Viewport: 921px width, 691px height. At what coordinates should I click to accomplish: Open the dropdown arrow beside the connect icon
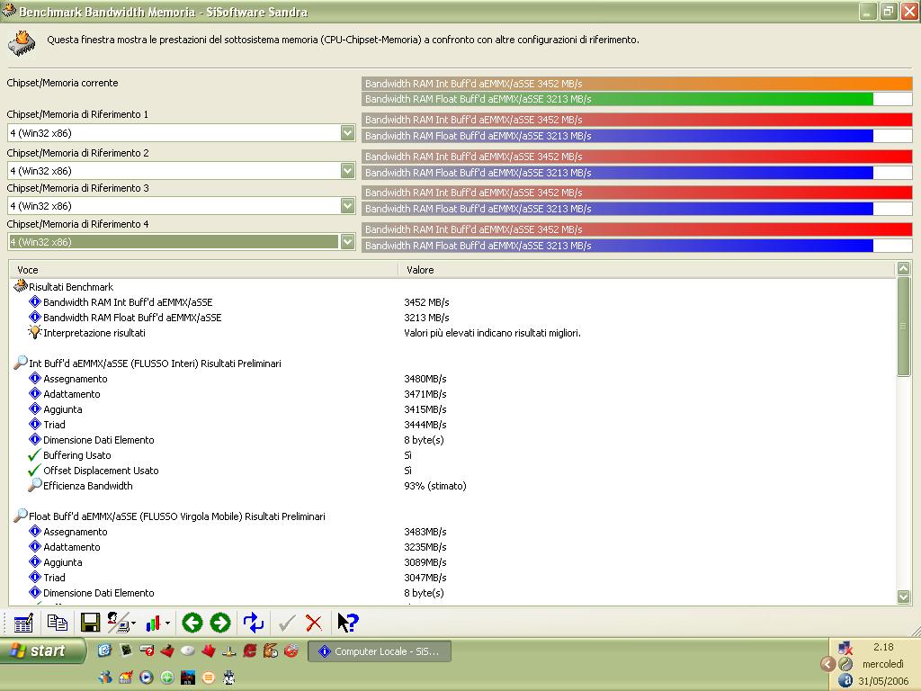(x=134, y=624)
